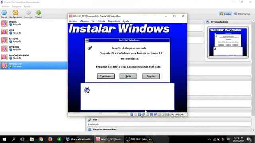Click the Carpetas compartidas folder icon
This screenshot has width=255, height=143.
point(90,129)
